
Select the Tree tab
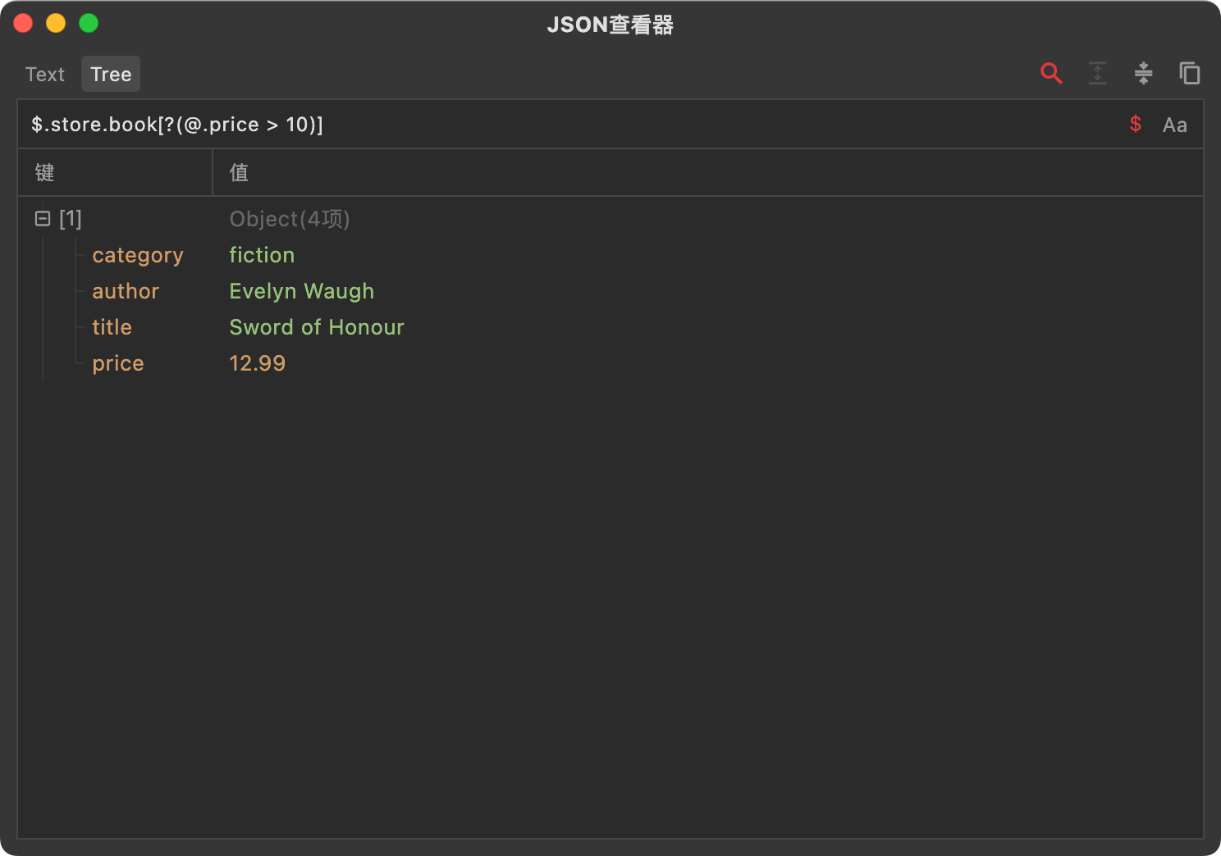111,75
